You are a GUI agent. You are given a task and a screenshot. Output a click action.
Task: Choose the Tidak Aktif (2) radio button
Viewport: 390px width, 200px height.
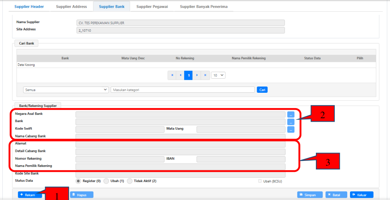pyautogui.click(x=130, y=181)
